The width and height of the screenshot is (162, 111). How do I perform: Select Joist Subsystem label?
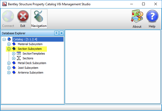tap(28, 68)
